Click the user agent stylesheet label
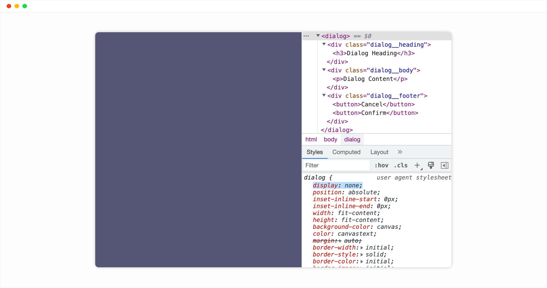The height and width of the screenshot is (288, 547). [x=414, y=178]
